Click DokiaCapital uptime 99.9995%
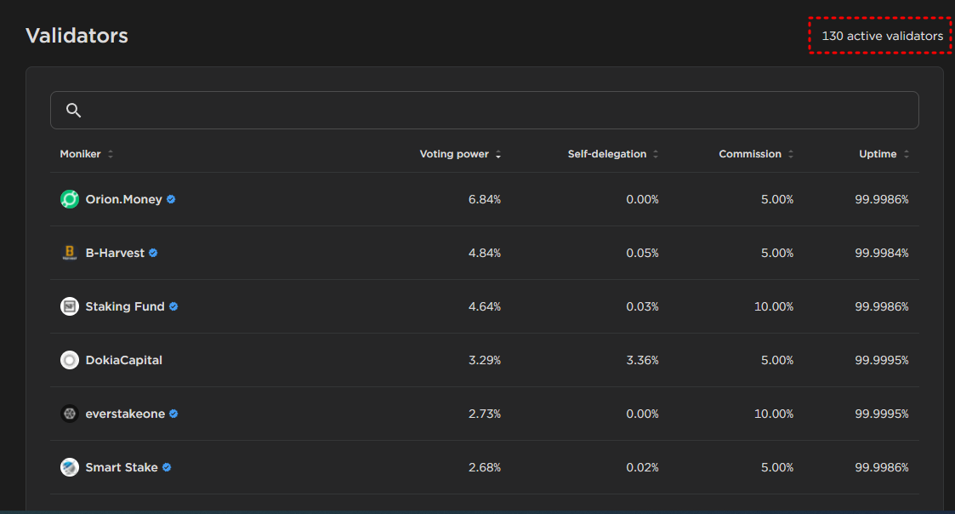The width and height of the screenshot is (955, 514). 882,360
